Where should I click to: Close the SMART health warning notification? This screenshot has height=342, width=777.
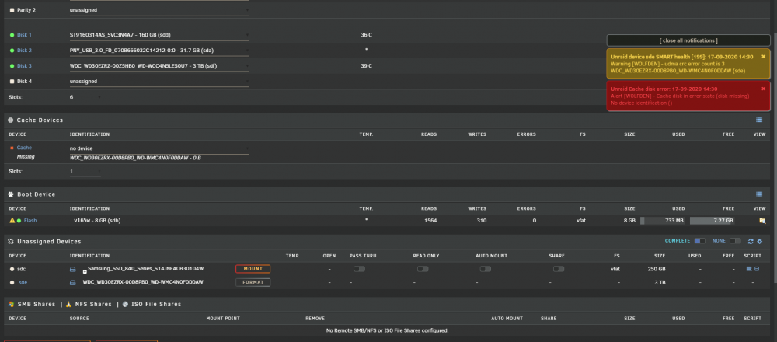click(x=763, y=57)
